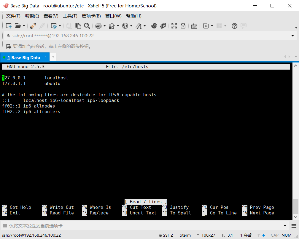Close the Base Big Data tab
The image size is (299, 239).
[46, 57]
